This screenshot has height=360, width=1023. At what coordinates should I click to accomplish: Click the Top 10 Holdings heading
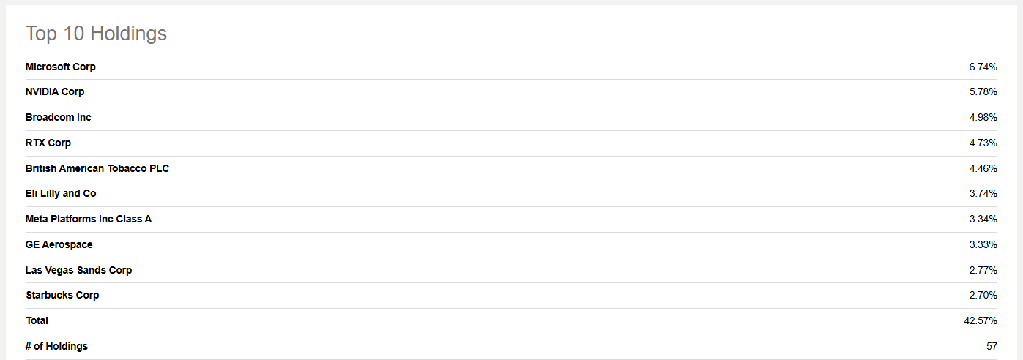click(x=96, y=33)
